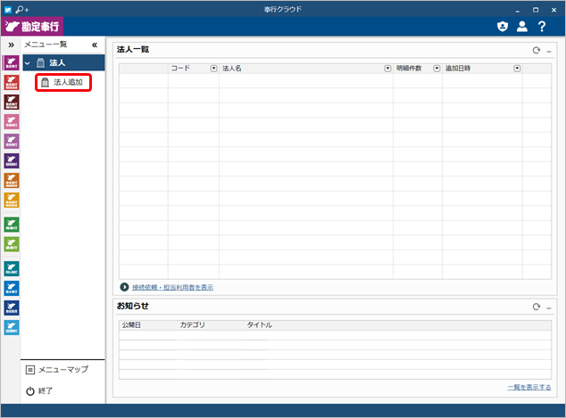Minimize the お知らせ panel
Image resolution: width=566 pixels, height=418 pixels.
point(549,307)
